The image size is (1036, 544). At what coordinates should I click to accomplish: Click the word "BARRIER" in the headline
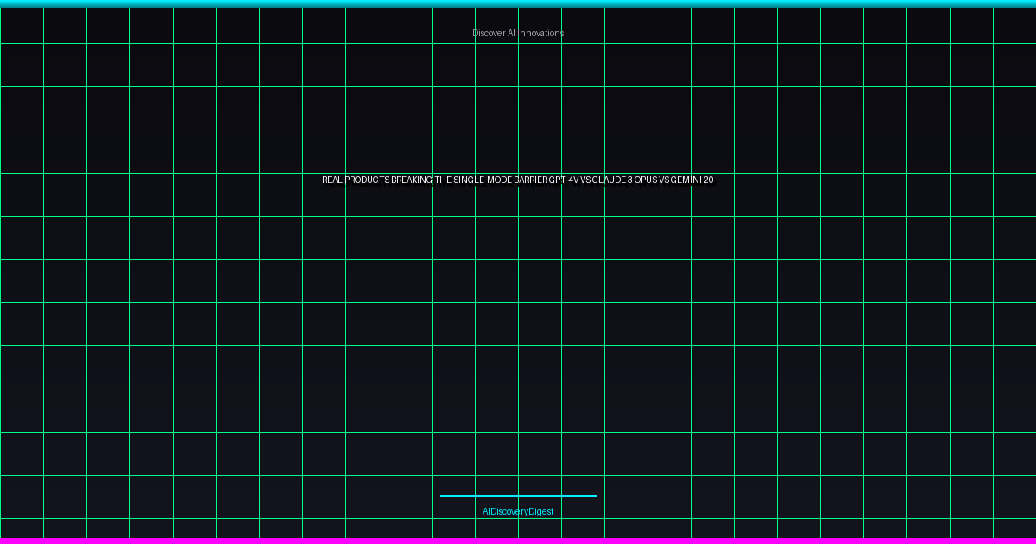(531, 180)
